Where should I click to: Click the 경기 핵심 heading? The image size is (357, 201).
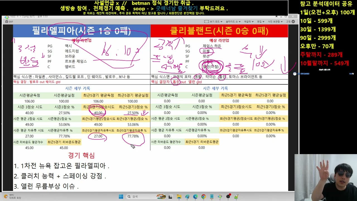click(x=81, y=155)
